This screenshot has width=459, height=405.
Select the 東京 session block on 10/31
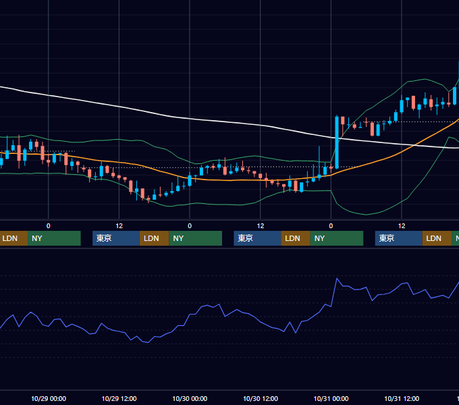399,238
